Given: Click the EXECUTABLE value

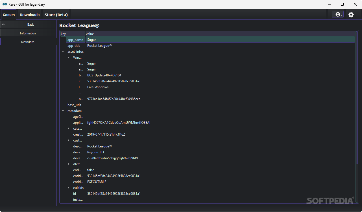Looking at the screenshot, I should (97, 182).
